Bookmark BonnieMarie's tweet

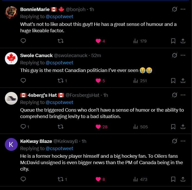tap(173, 41)
